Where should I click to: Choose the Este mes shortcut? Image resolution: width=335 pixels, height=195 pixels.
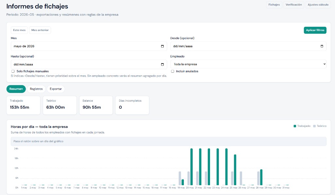(x=19, y=30)
